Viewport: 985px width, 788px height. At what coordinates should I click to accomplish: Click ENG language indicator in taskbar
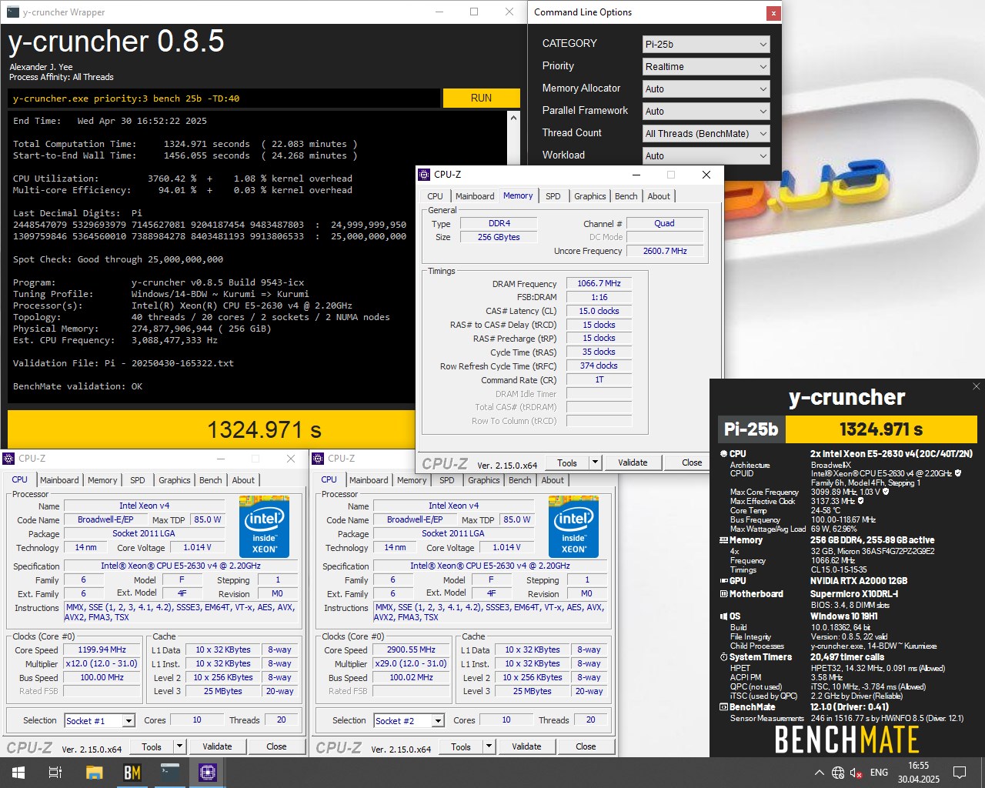879,773
